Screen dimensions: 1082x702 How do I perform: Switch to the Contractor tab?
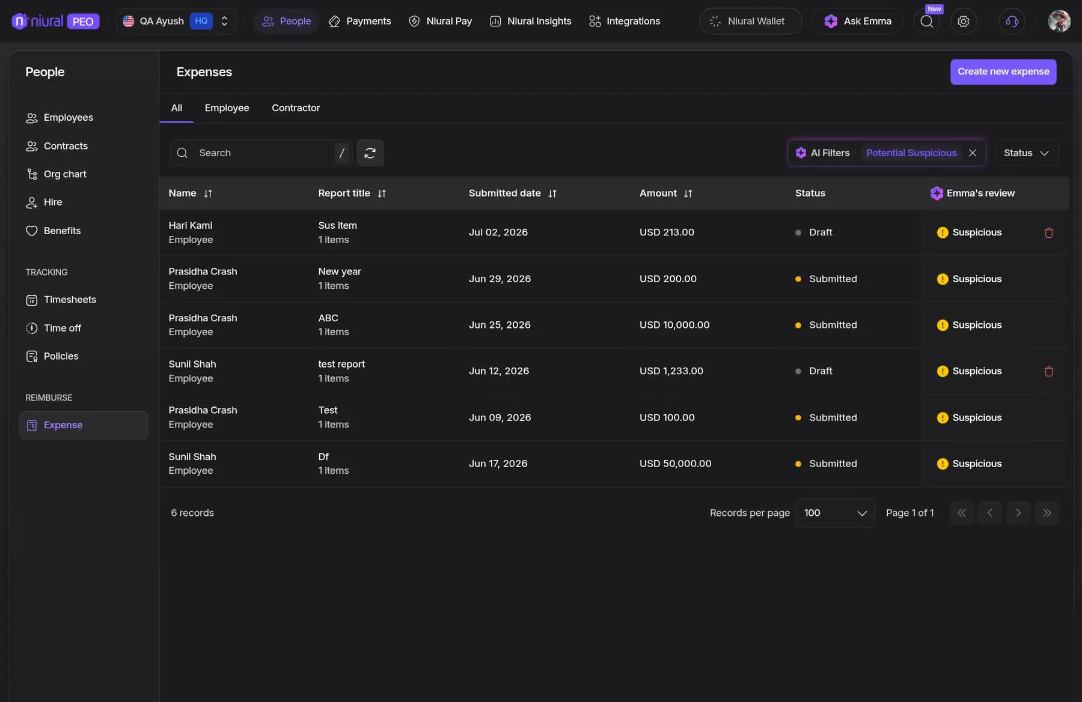(x=296, y=108)
